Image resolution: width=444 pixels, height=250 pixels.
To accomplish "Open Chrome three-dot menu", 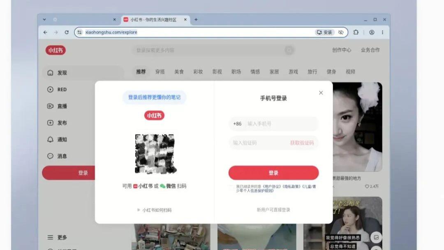I will 383,32.
